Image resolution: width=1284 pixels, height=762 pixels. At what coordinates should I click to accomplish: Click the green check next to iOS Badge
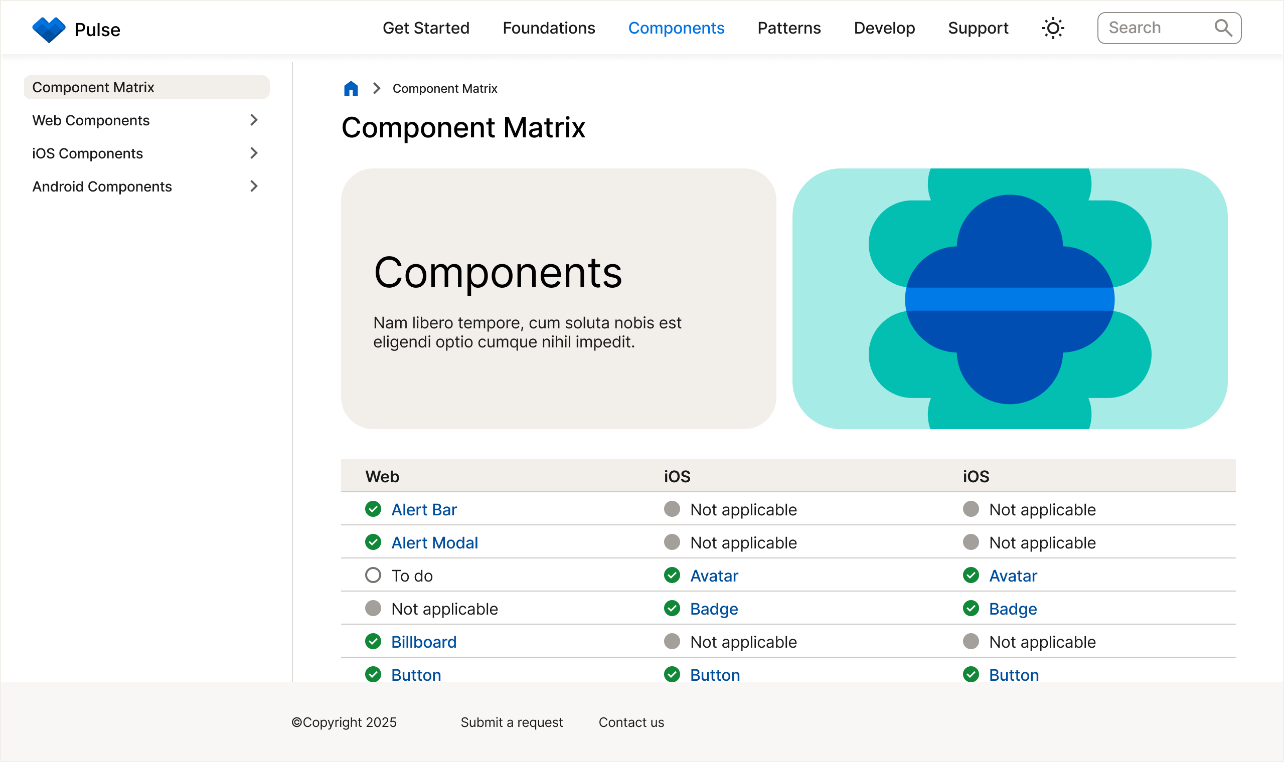pyautogui.click(x=672, y=609)
